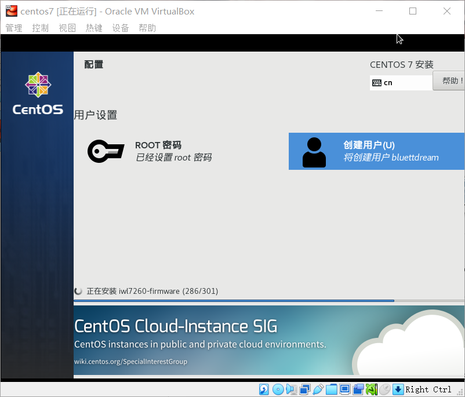Open the 热键 menu
Image resolution: width=465 pixels, height=397 pixels.
pyautogui.click(x=94, y=28)
